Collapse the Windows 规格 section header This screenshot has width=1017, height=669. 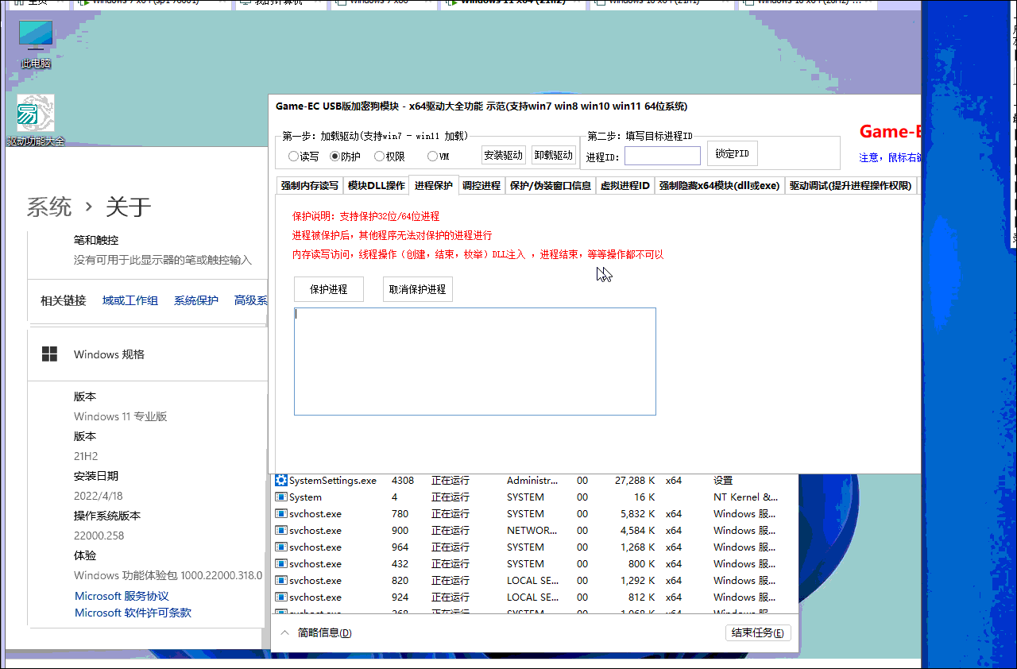147,354
